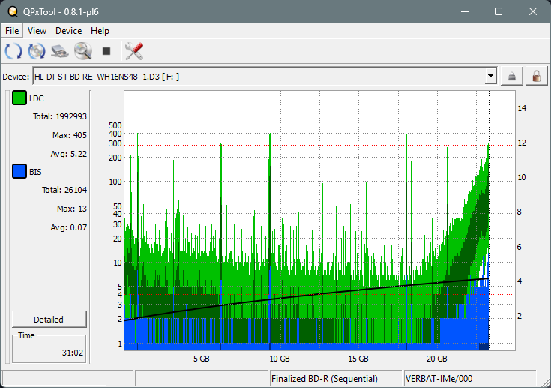Click the disc media info toolbar icon
Screen dimensions: 551x388
[x=37, y=51]
